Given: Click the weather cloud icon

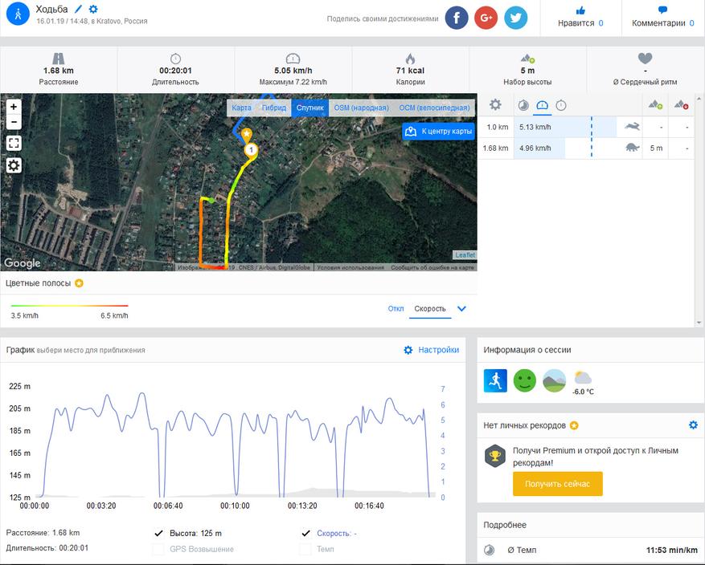Looking at the screenshot, I should (x=583, y=377).
